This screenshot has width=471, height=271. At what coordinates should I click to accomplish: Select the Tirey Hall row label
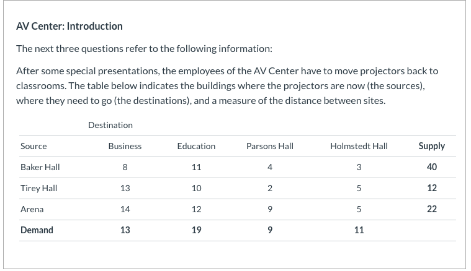tap(39, 188)
